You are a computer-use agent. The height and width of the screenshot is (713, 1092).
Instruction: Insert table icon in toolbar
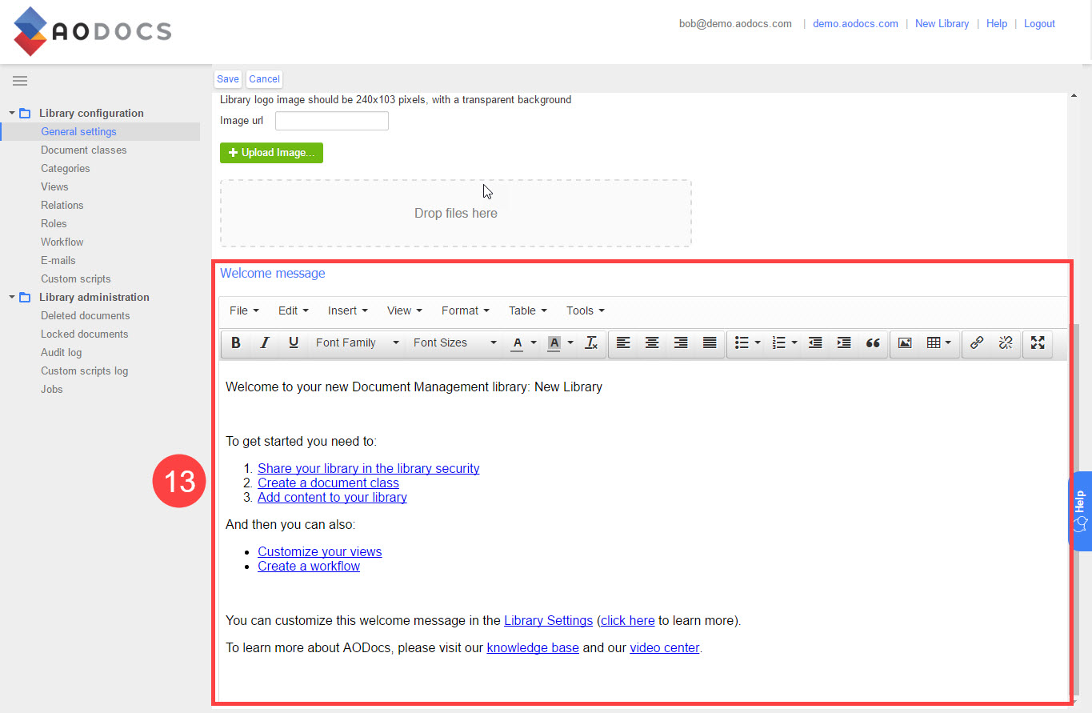[x=934, y=342]
